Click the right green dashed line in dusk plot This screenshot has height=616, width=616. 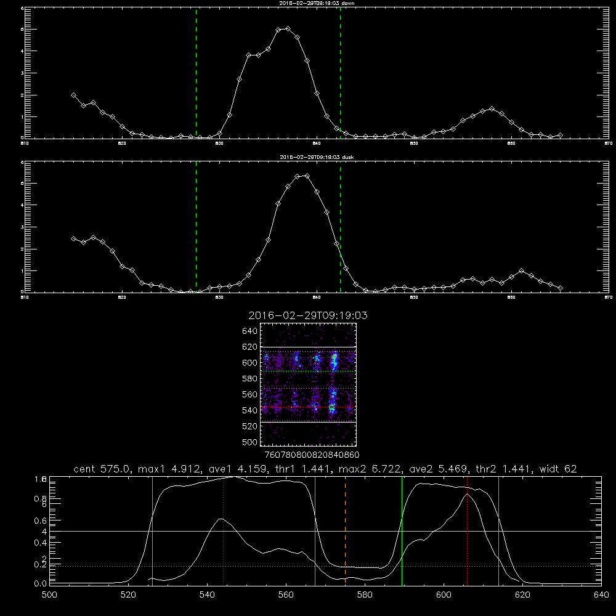click(340, 227)
